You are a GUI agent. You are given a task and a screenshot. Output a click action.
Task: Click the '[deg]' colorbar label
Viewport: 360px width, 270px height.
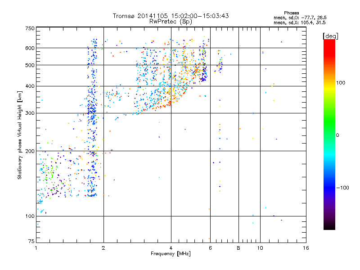(x=330, y=36)
